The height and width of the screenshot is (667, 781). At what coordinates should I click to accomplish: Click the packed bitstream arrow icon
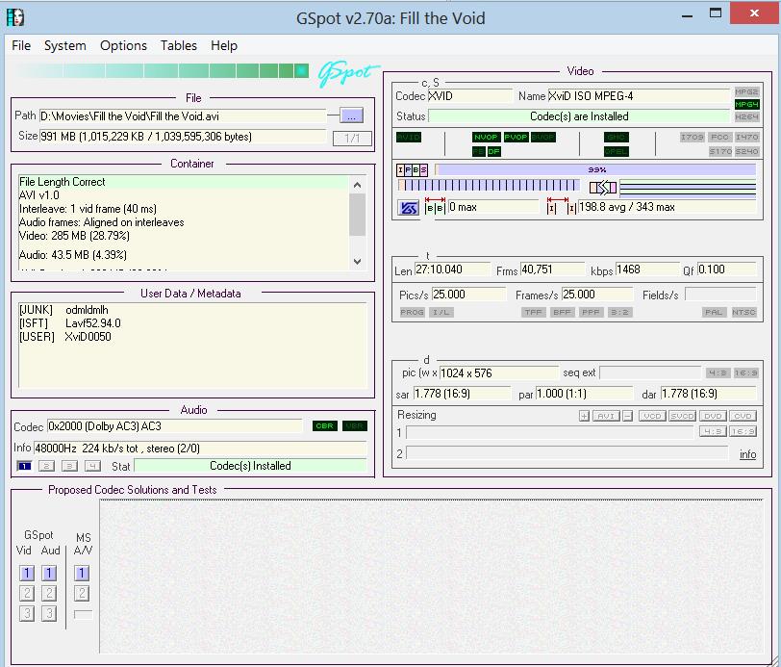click(603, 188)
